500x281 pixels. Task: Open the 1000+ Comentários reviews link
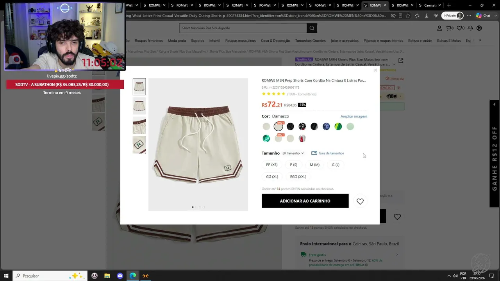point(302,94)
